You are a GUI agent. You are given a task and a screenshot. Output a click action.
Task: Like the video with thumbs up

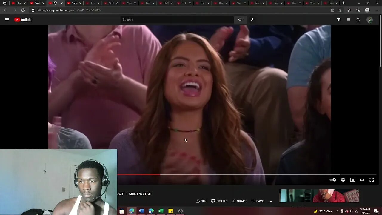click(x=201, y=201)
